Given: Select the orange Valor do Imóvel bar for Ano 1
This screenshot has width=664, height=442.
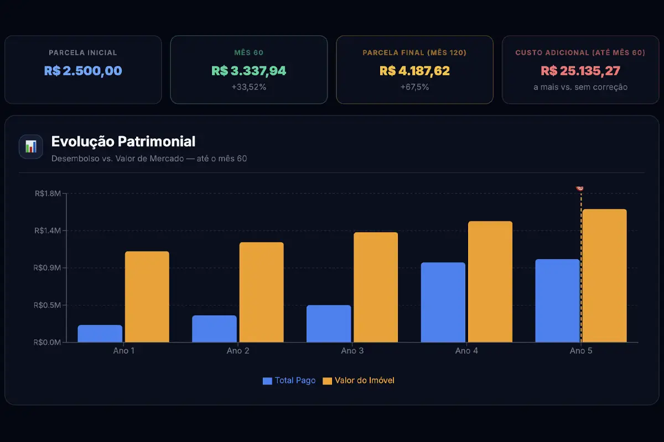Looking at the screenshot, I should click(147, 297).
